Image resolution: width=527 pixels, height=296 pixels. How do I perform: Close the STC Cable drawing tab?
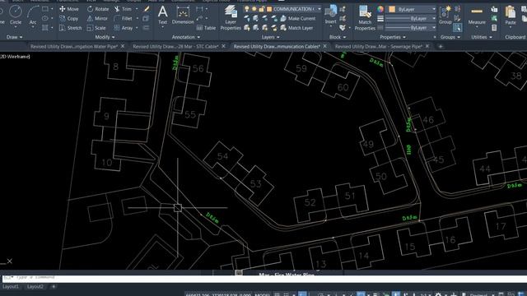223,46
